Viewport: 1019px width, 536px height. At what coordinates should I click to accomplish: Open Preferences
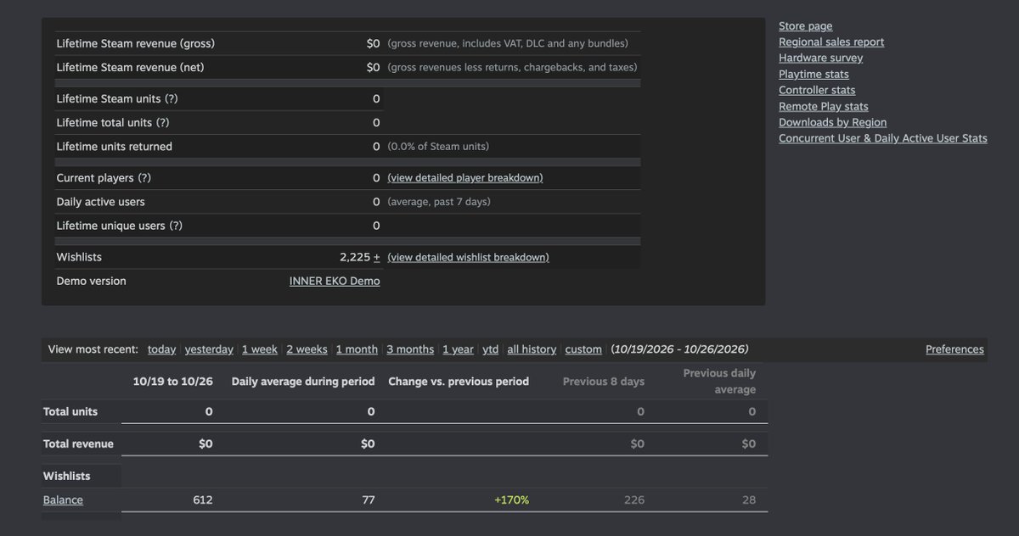tap(954, 349)
